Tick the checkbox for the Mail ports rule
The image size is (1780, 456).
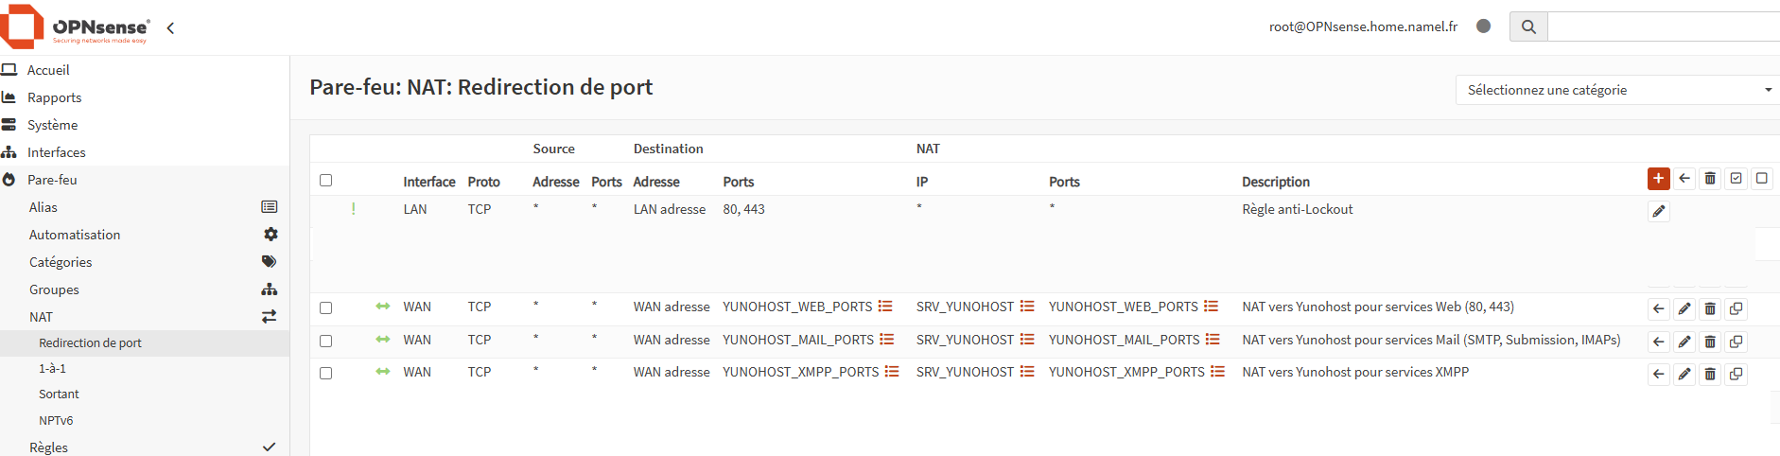click(326, 341)
